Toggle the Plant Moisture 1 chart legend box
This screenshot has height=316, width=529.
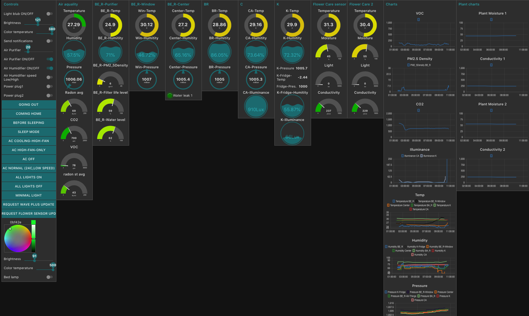click(x=491, y=20)
